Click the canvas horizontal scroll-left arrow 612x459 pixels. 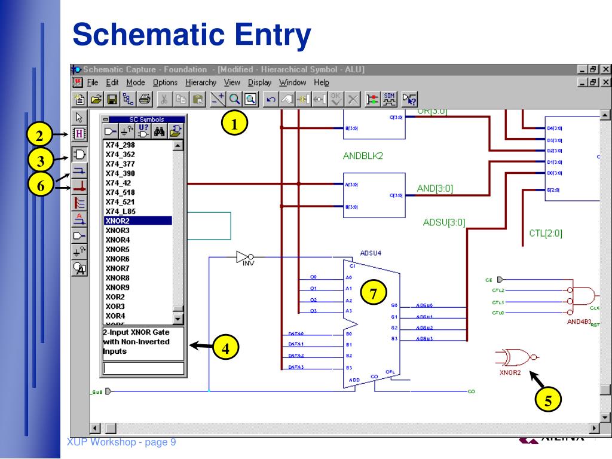(x=95, y=428)
